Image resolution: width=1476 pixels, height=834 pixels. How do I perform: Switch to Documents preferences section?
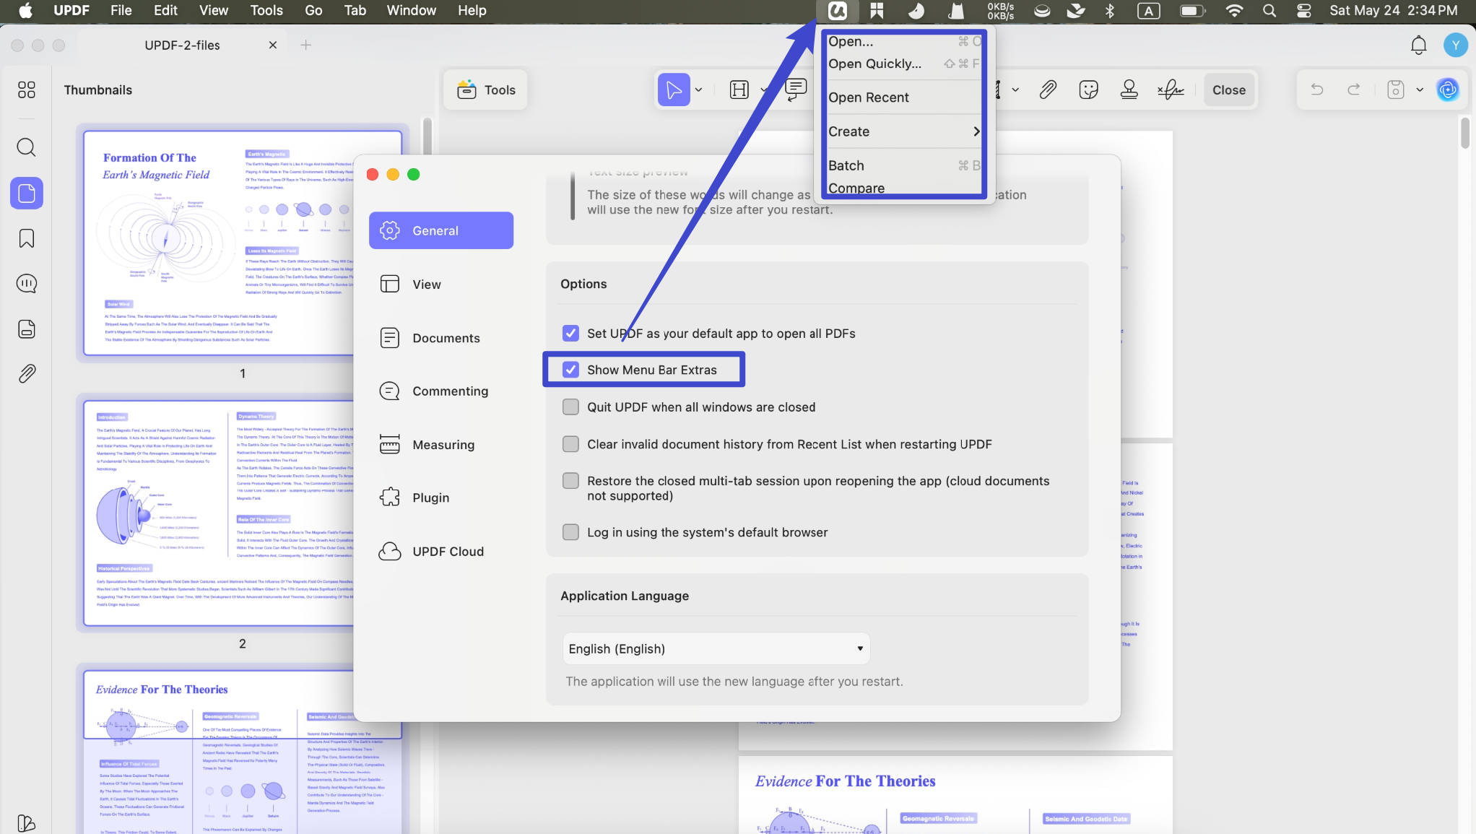point(441,338)
